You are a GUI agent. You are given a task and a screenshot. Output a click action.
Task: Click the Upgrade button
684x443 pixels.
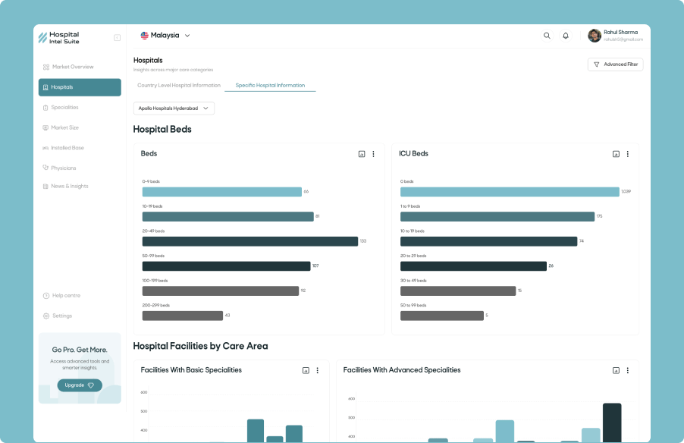coord(80,385)
